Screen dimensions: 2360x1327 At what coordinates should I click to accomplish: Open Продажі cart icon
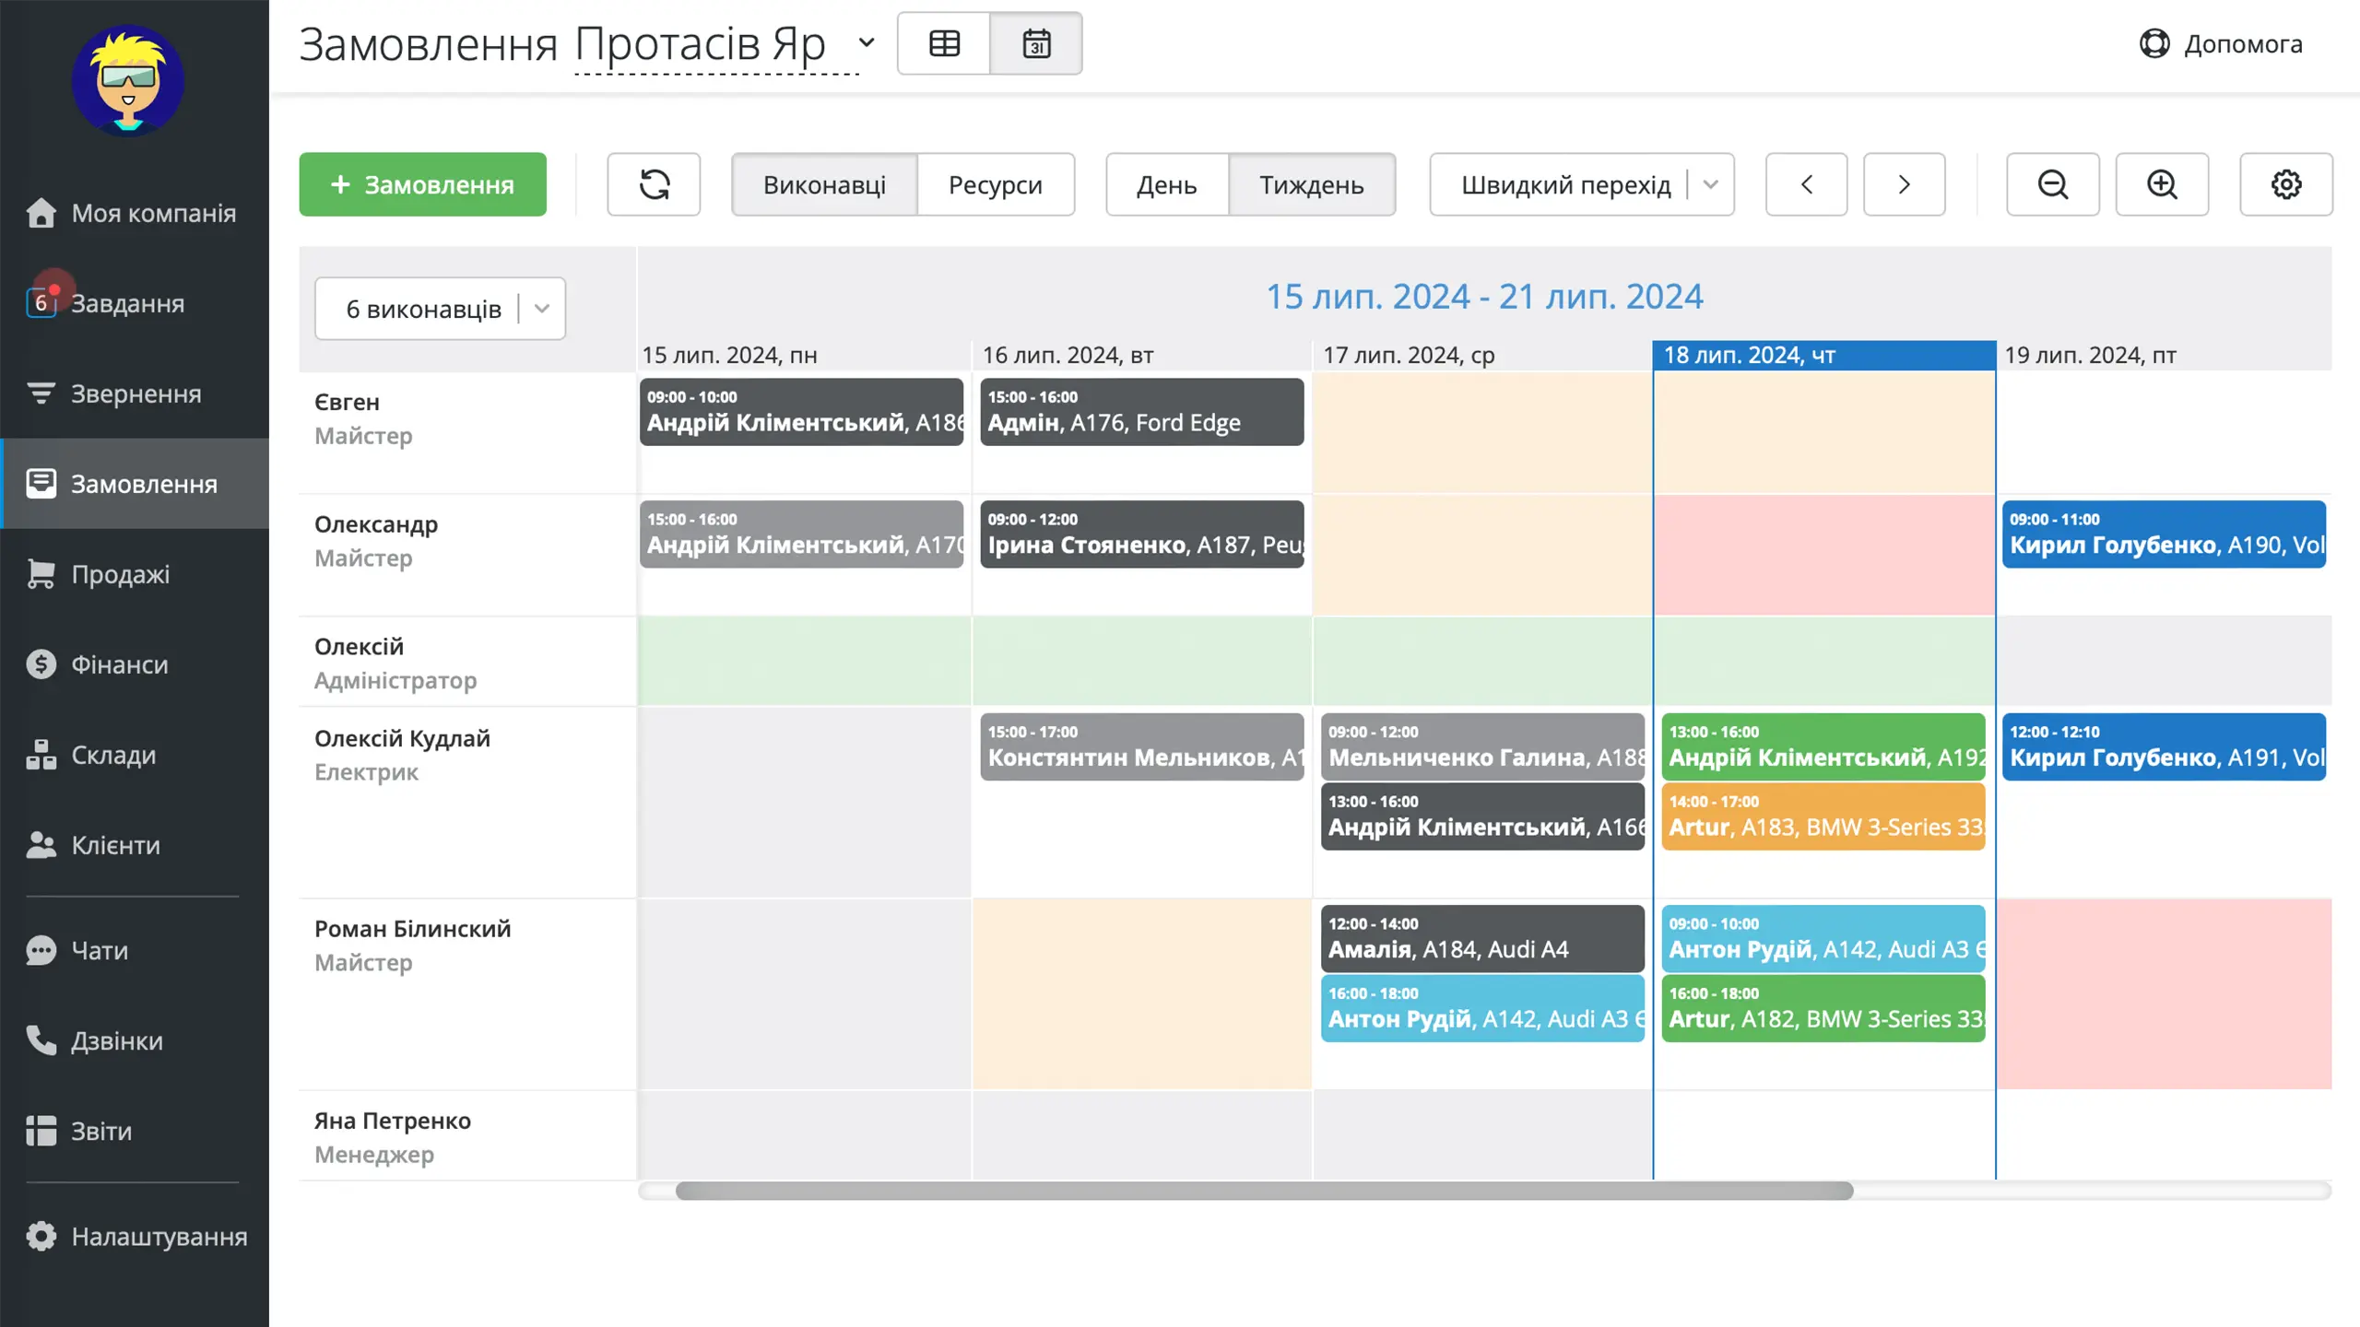click(x=41, y=574)
